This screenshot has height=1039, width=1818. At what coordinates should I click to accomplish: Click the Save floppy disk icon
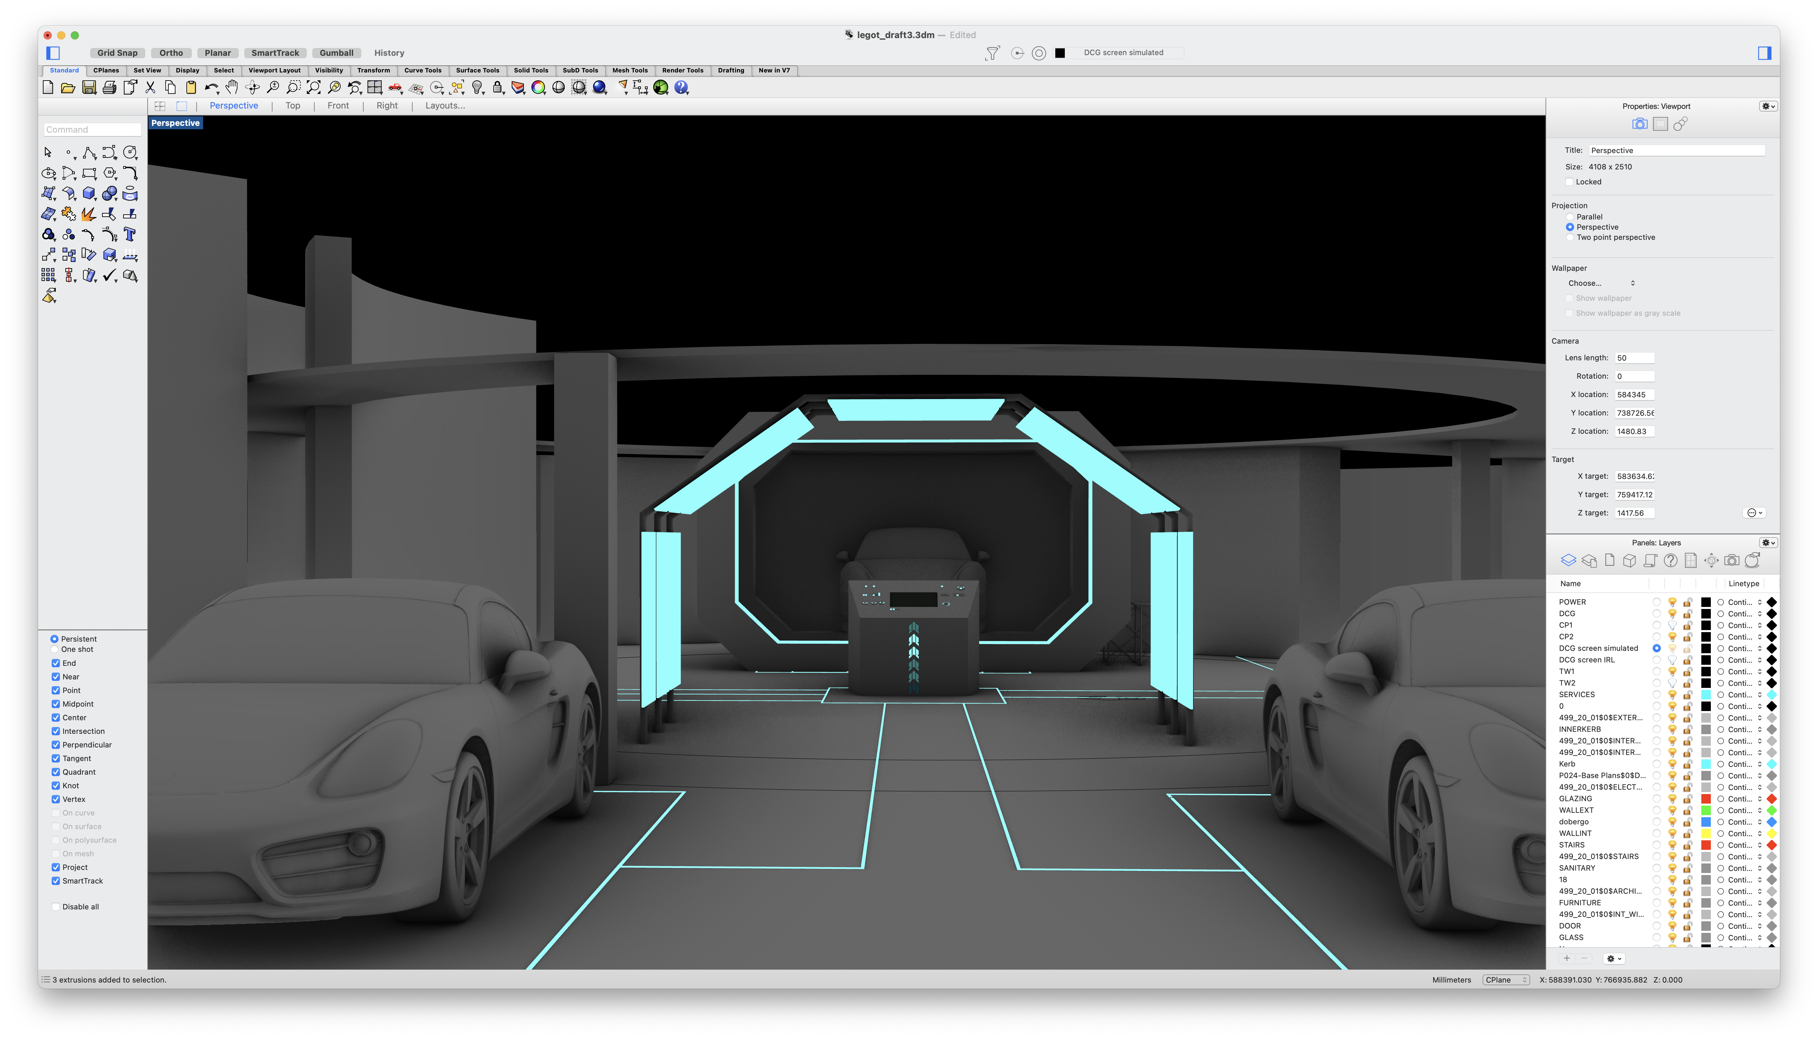[89, 87]
